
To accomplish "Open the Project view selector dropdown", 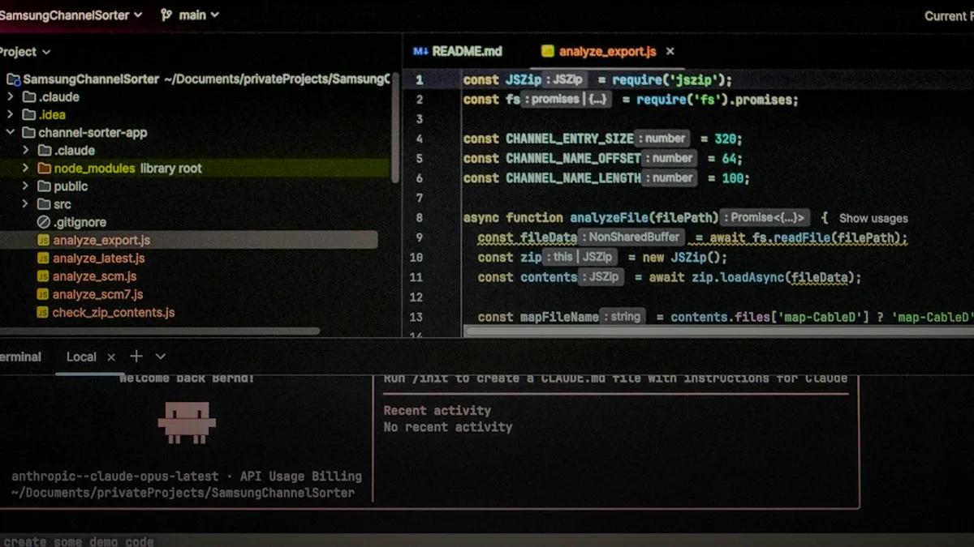I will pos(24,52).
